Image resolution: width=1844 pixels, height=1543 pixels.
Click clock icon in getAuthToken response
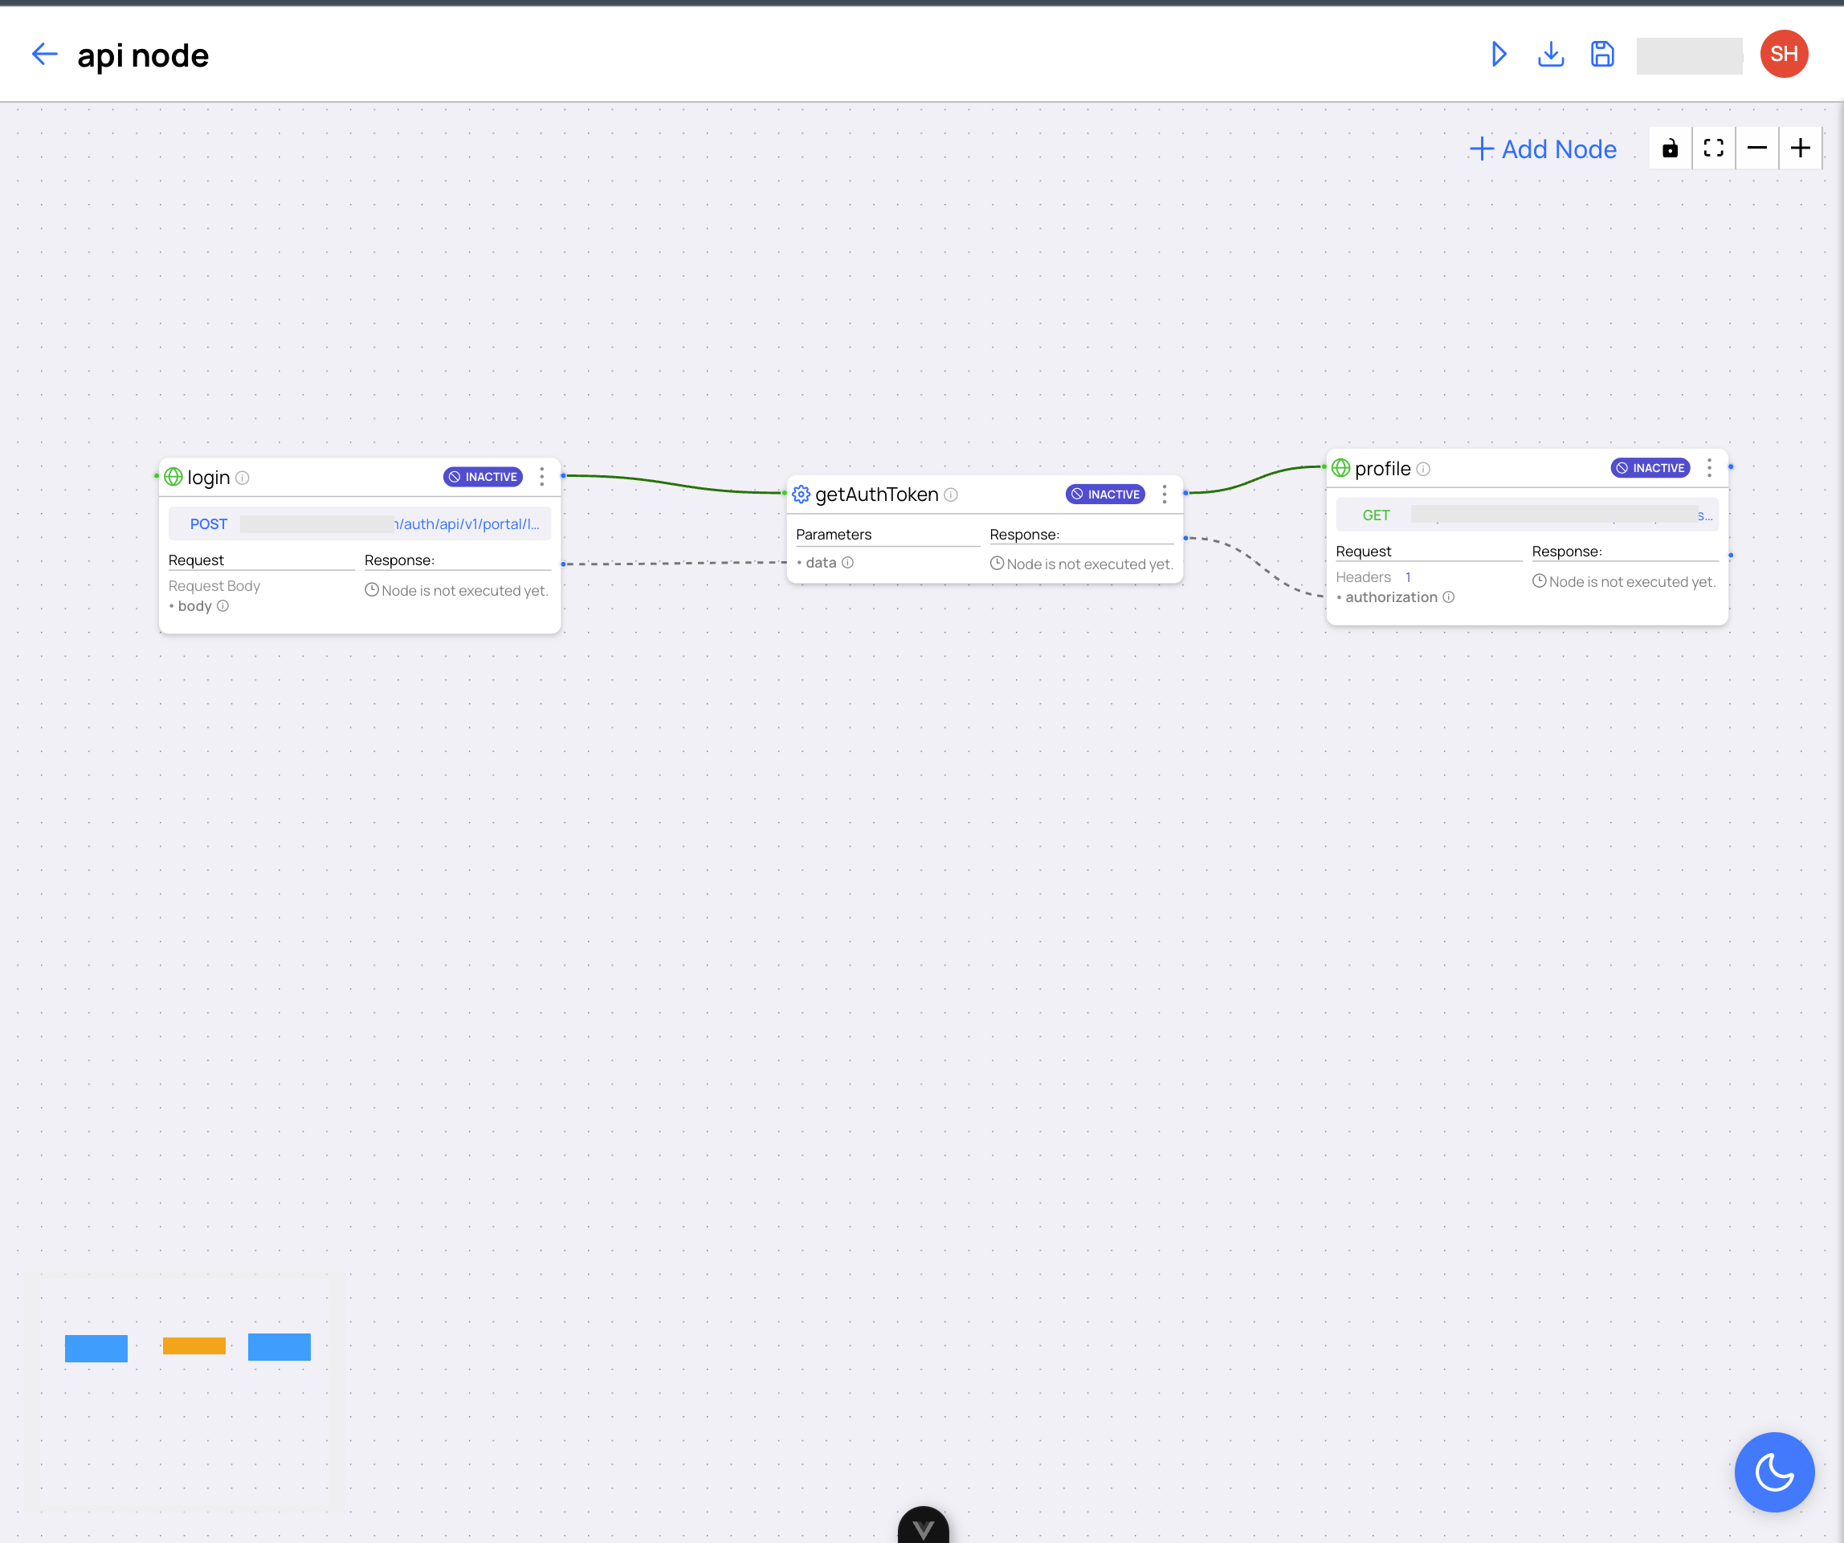tap(997, 564)
